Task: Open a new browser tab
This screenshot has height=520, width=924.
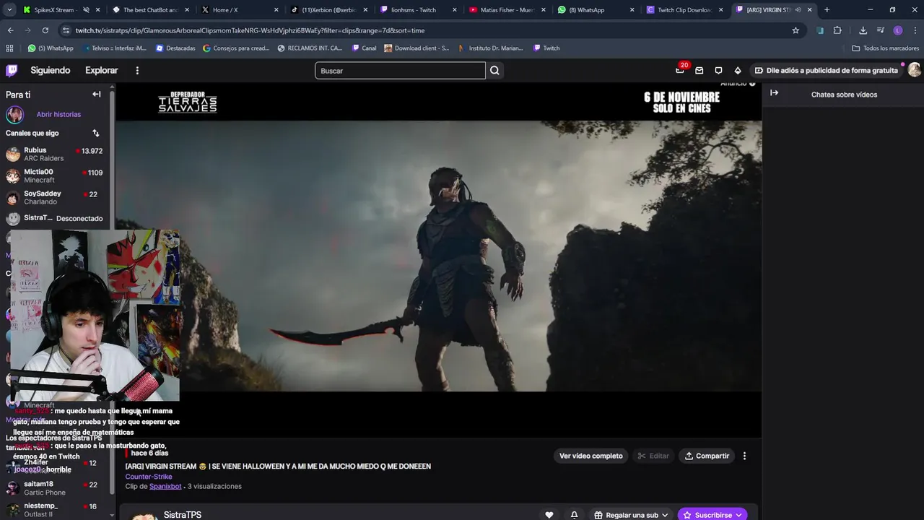Action: click(x=827, y=10)
